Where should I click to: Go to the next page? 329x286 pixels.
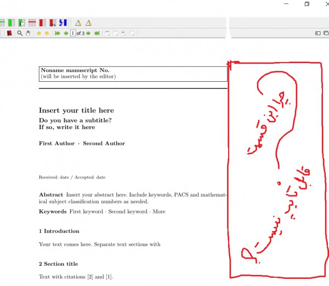point(88,33)
